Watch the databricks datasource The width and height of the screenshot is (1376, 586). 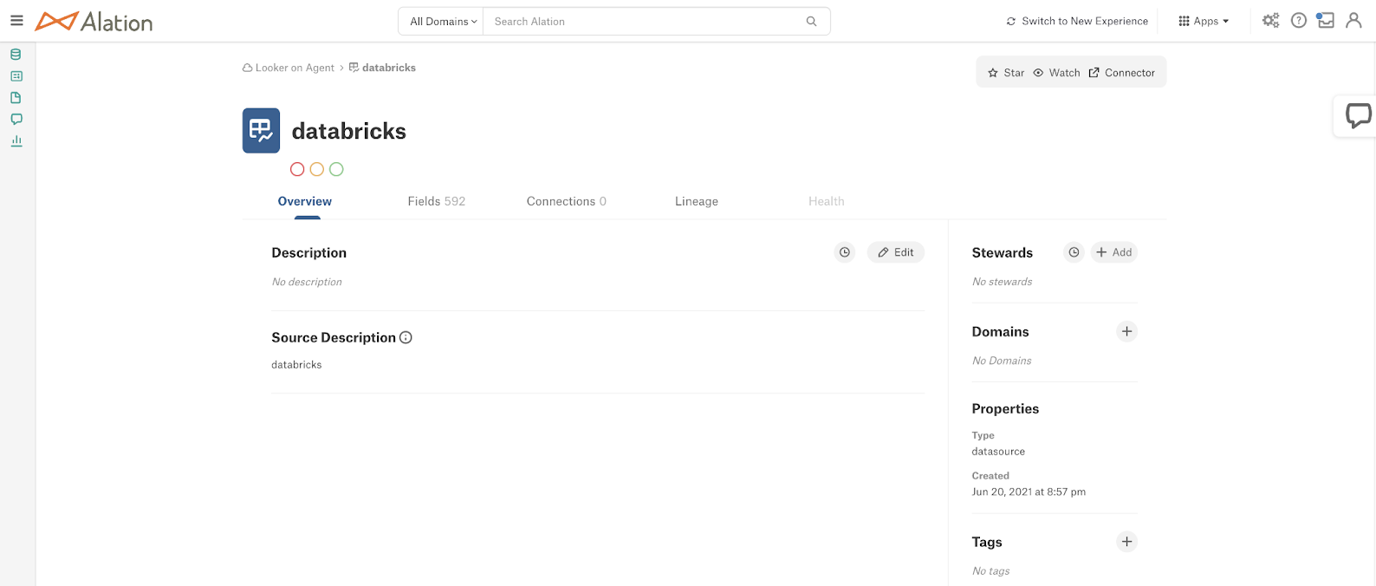1056,73
